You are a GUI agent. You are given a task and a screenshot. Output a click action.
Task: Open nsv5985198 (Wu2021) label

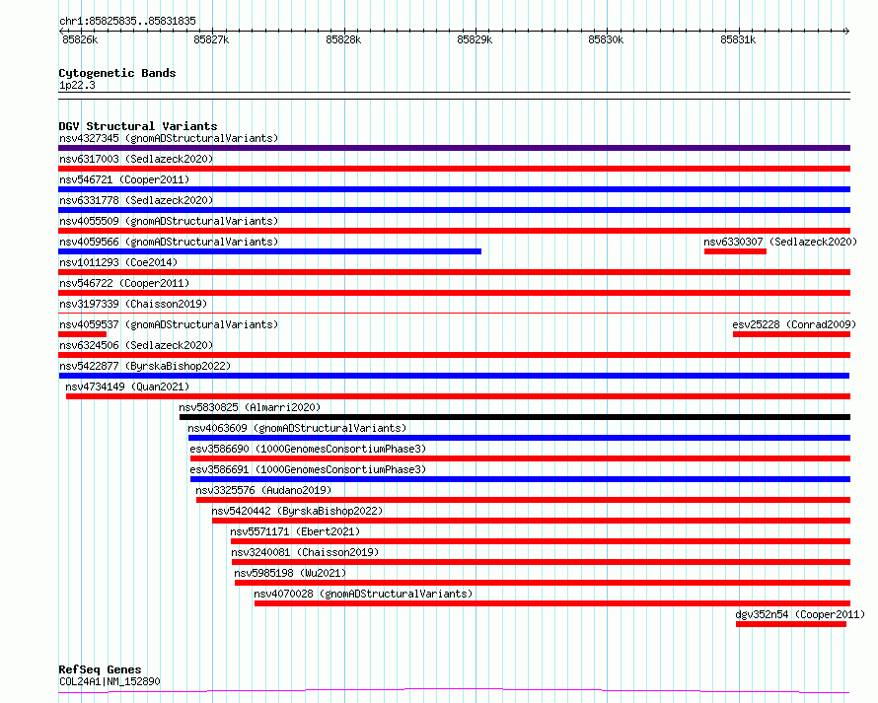tap(290, 573)
